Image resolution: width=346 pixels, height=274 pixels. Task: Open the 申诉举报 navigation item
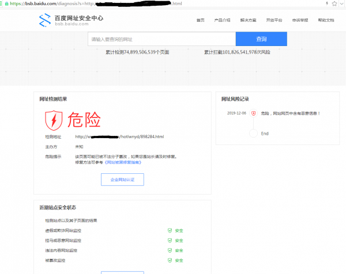pyautogui.click(x=300, y=20)
